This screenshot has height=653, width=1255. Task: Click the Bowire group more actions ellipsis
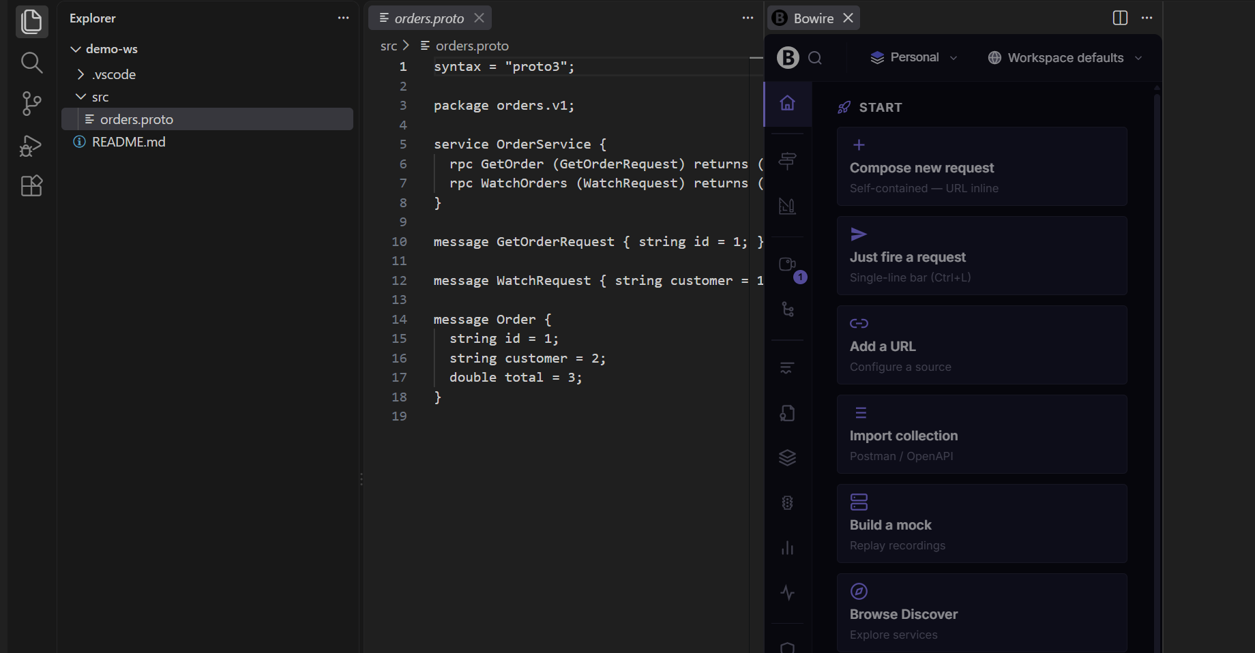pyautogui.click(x=1147, y=18)
